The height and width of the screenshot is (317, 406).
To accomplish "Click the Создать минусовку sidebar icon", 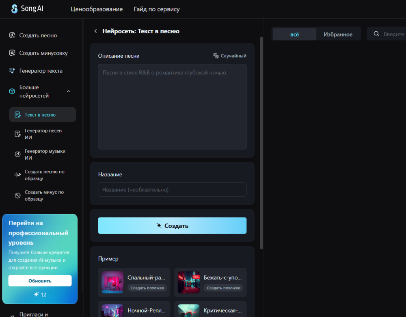I will [x=12, y=53].
